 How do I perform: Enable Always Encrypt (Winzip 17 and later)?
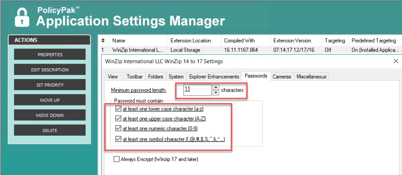point(116,159)
